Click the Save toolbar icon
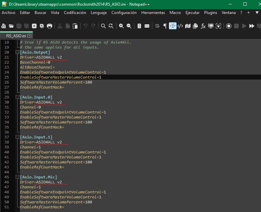Viewport: 261px width, 212px height. 19,26
